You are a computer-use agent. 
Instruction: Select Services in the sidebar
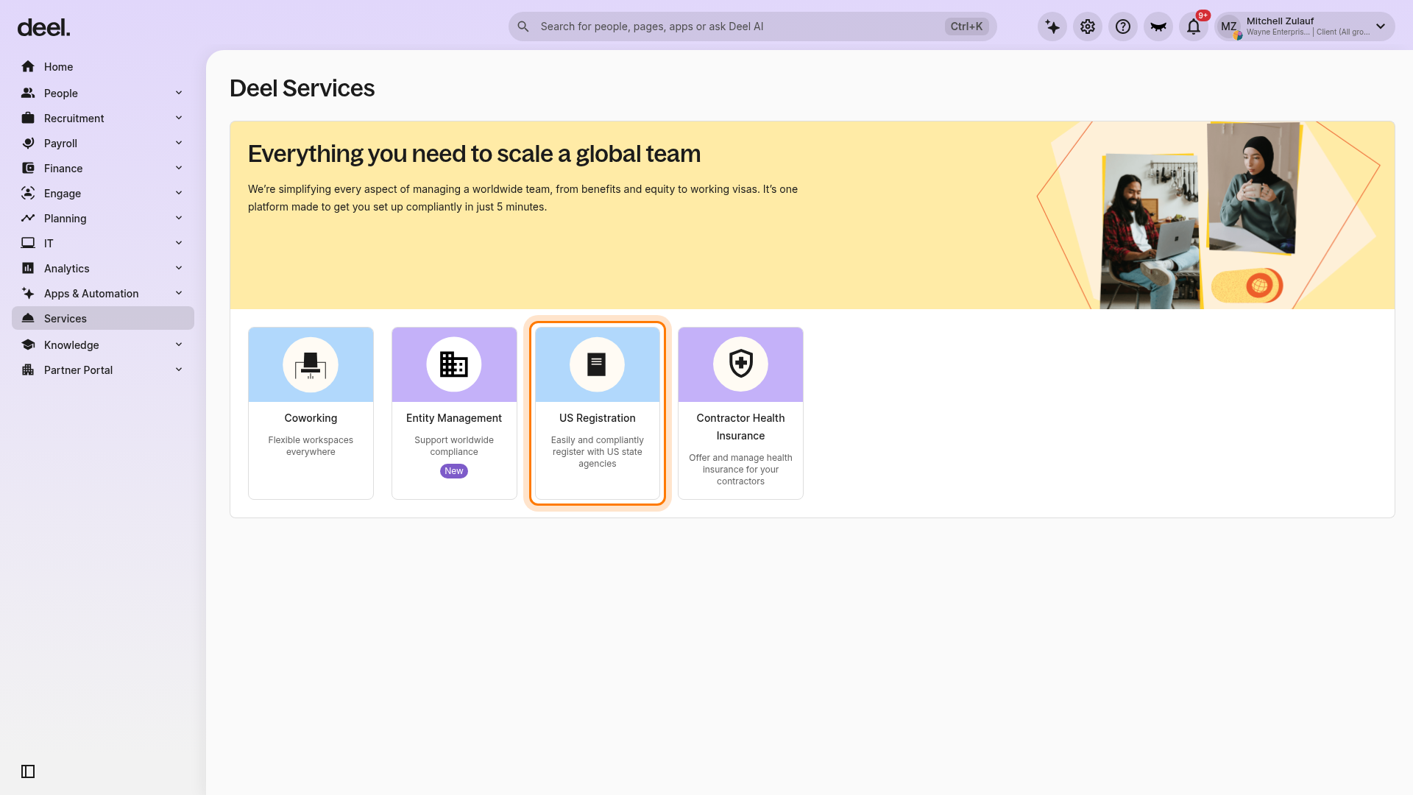point(103,319)
